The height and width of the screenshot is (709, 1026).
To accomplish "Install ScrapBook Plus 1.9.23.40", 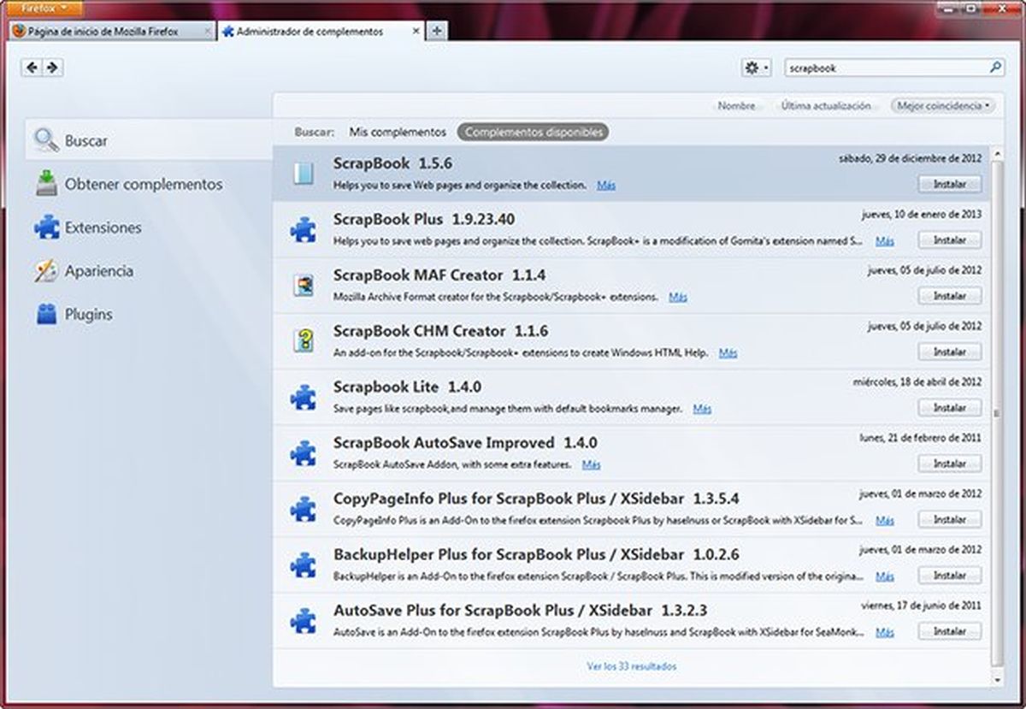I will (x=948, y=239).
